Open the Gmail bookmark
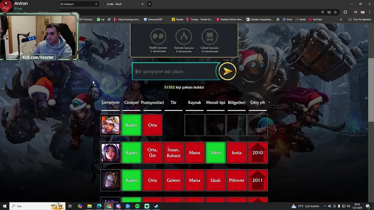 [300, 20]
